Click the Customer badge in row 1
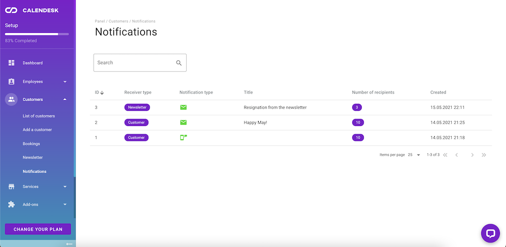 (137, 138)
